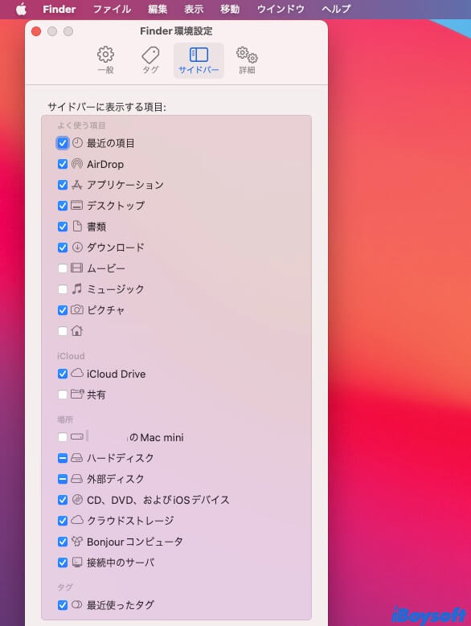
Task: Click the monitor icon beside 接続中のサーバ
Action: coord(77,563)
